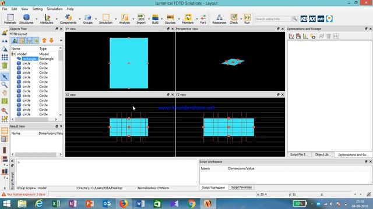This screenshot has height=209, width=373.
Task: Click the S-parameter sweep icon in Optimizations toolbar
Action: click(313, 36)
